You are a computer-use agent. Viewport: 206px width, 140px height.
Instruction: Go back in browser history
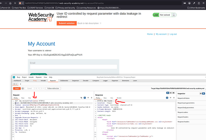coord(1,3)
